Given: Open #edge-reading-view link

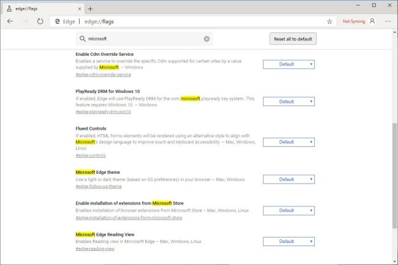Looking at the screenshot, I should (x=95, y=248).
